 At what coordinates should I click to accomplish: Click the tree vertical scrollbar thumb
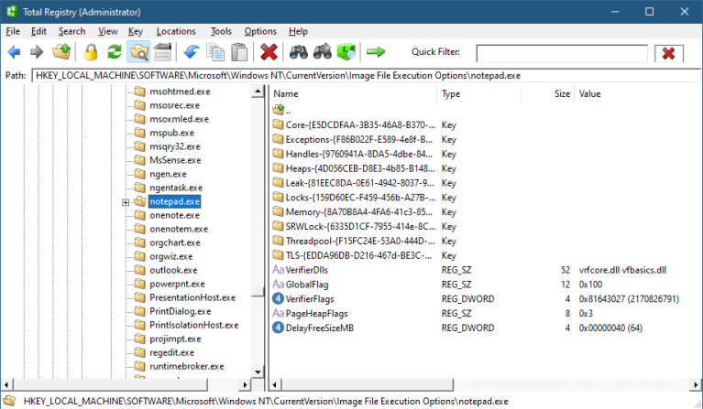[x=258, y=291]
